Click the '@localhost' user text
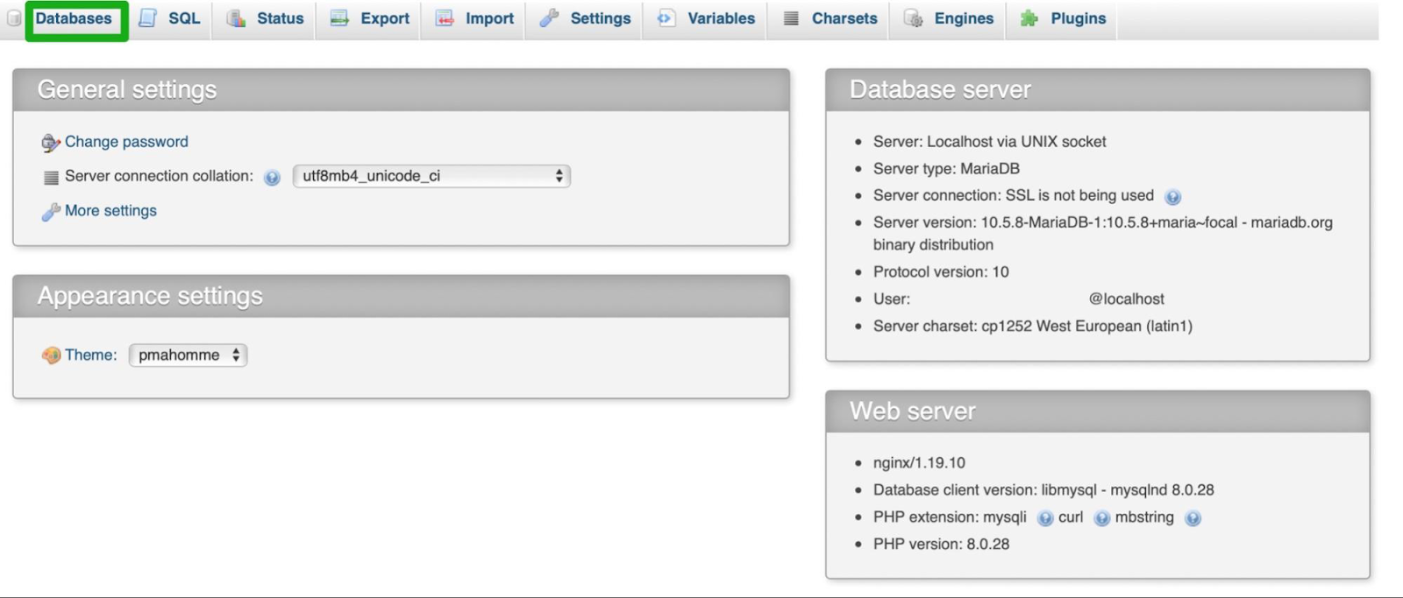The height and width of the screenshot is (598, 1403). point(1126,299)
